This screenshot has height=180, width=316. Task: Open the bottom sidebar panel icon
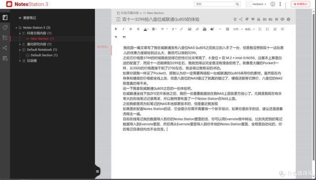click(x=5, y=58)
